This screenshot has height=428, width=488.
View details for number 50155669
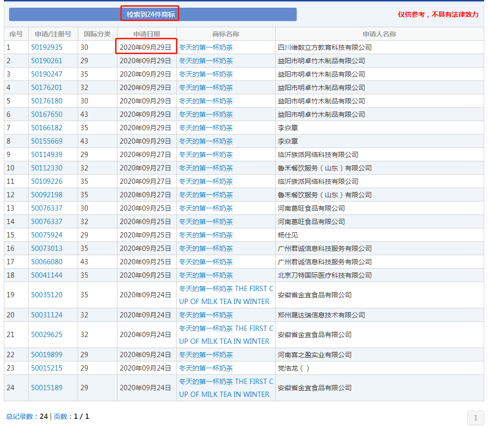[46, 141]
